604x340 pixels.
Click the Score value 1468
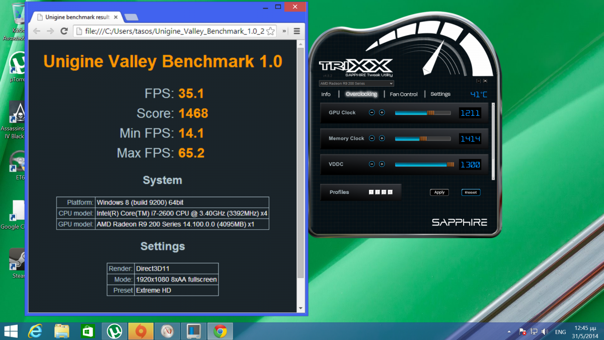pyautogui.click(x=193, y=113)
